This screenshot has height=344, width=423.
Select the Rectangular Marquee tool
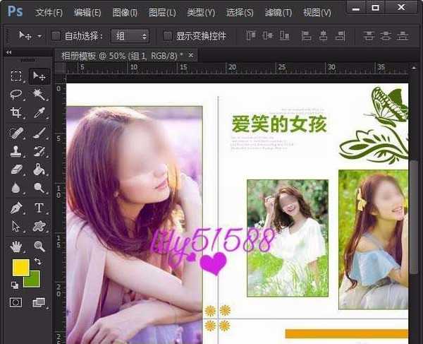point(16,76)
